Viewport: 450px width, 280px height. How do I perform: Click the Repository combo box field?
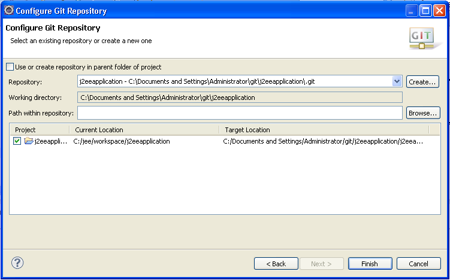(x=240, y=81)
